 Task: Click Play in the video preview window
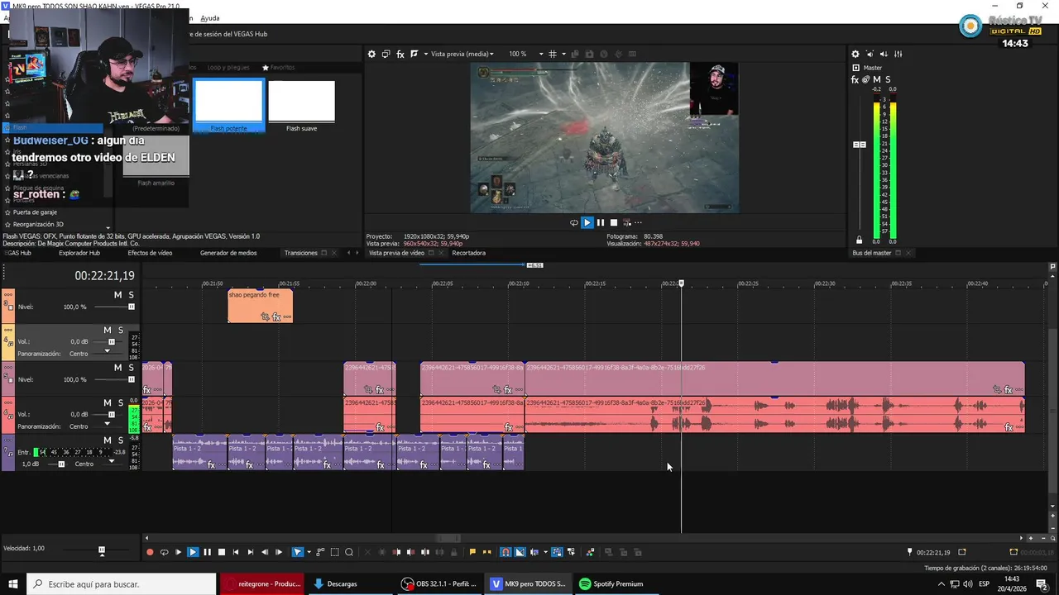click(x=587, y=222)
